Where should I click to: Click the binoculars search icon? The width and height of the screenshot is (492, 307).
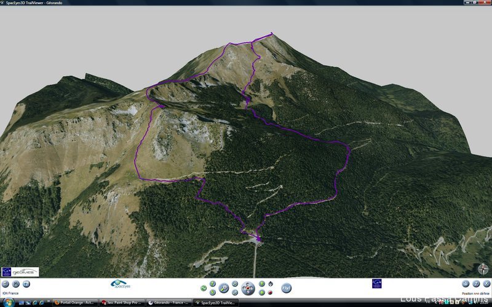(16, 284)
